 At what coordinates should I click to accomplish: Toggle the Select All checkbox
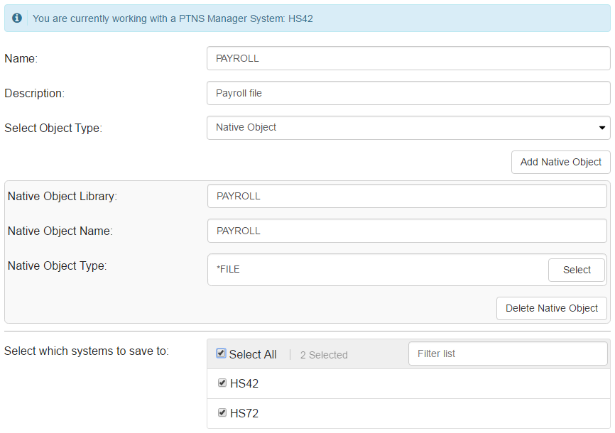click(221, 353)
